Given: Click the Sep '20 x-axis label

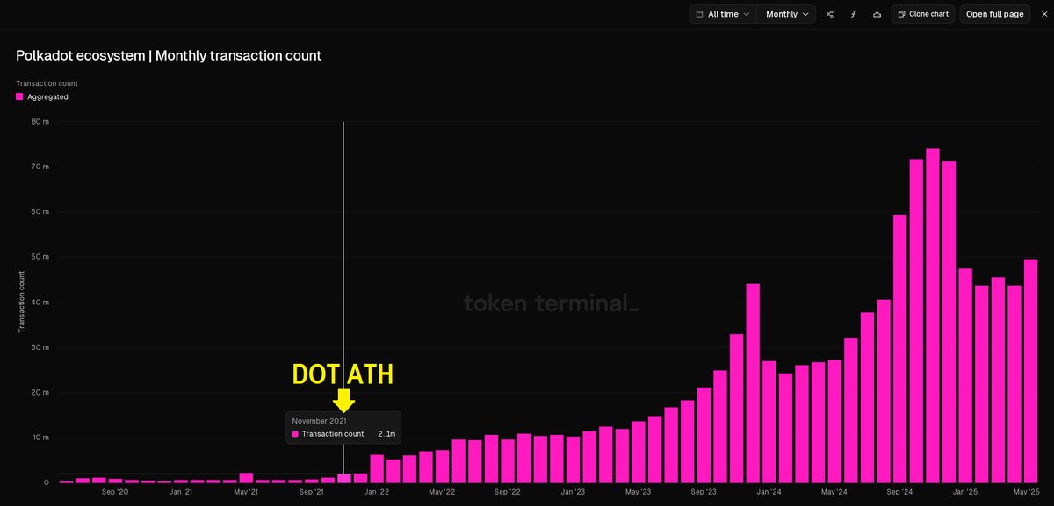Looking at the screenshot, I should click(x=115, y=492).
